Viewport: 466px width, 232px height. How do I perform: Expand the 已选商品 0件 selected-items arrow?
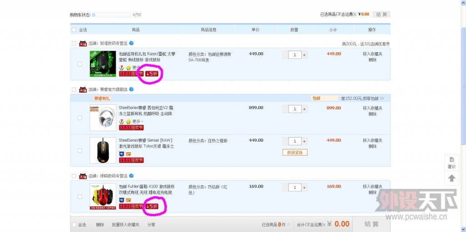288,225
